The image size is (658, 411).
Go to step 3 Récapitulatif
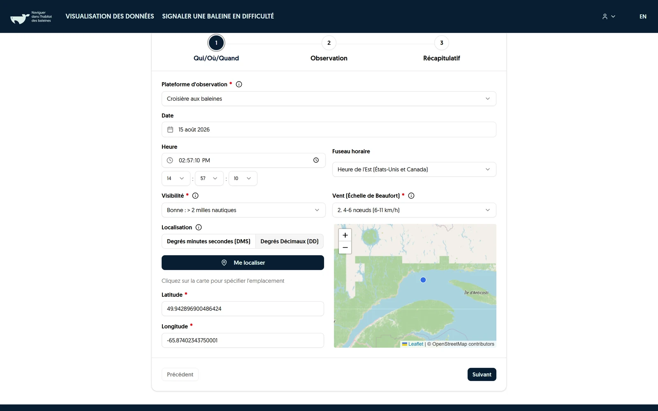click(442, 43)
